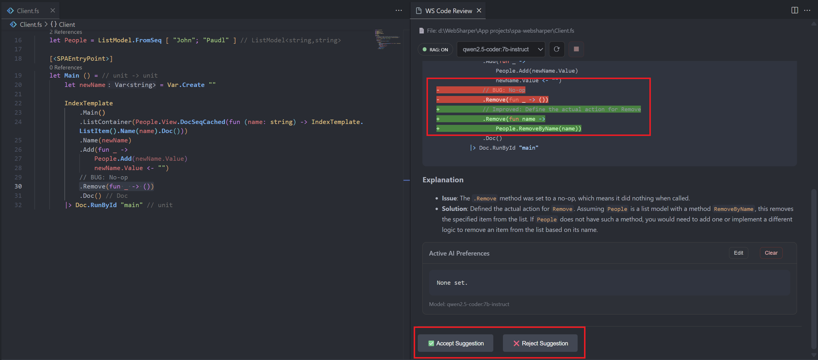The height and width of the screenshot is (360, 818).
Task: Close the Client.fs editor tab
Action: (53, 11)
